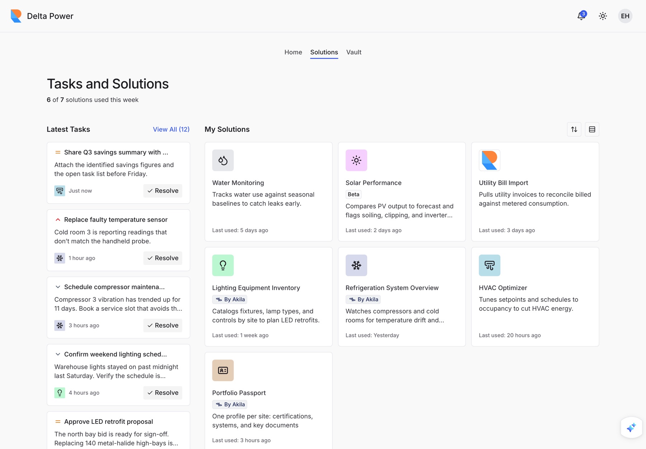Click the Delta Power logo icon
Image resolution: width=646 pixels, height=449 pixels.
pyautogui.click(x=16, y=16)
